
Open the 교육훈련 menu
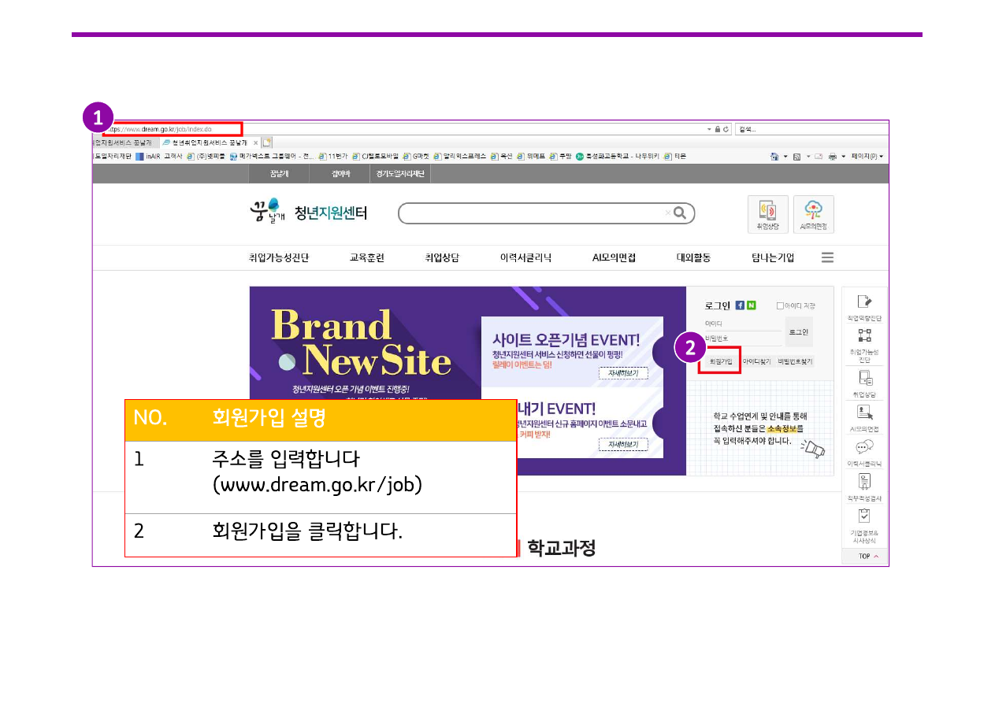click(366, 257)
